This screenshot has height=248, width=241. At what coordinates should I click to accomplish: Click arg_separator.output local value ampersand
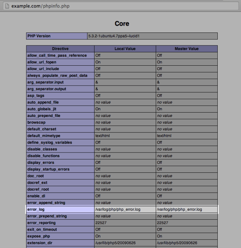pos(97,89)
